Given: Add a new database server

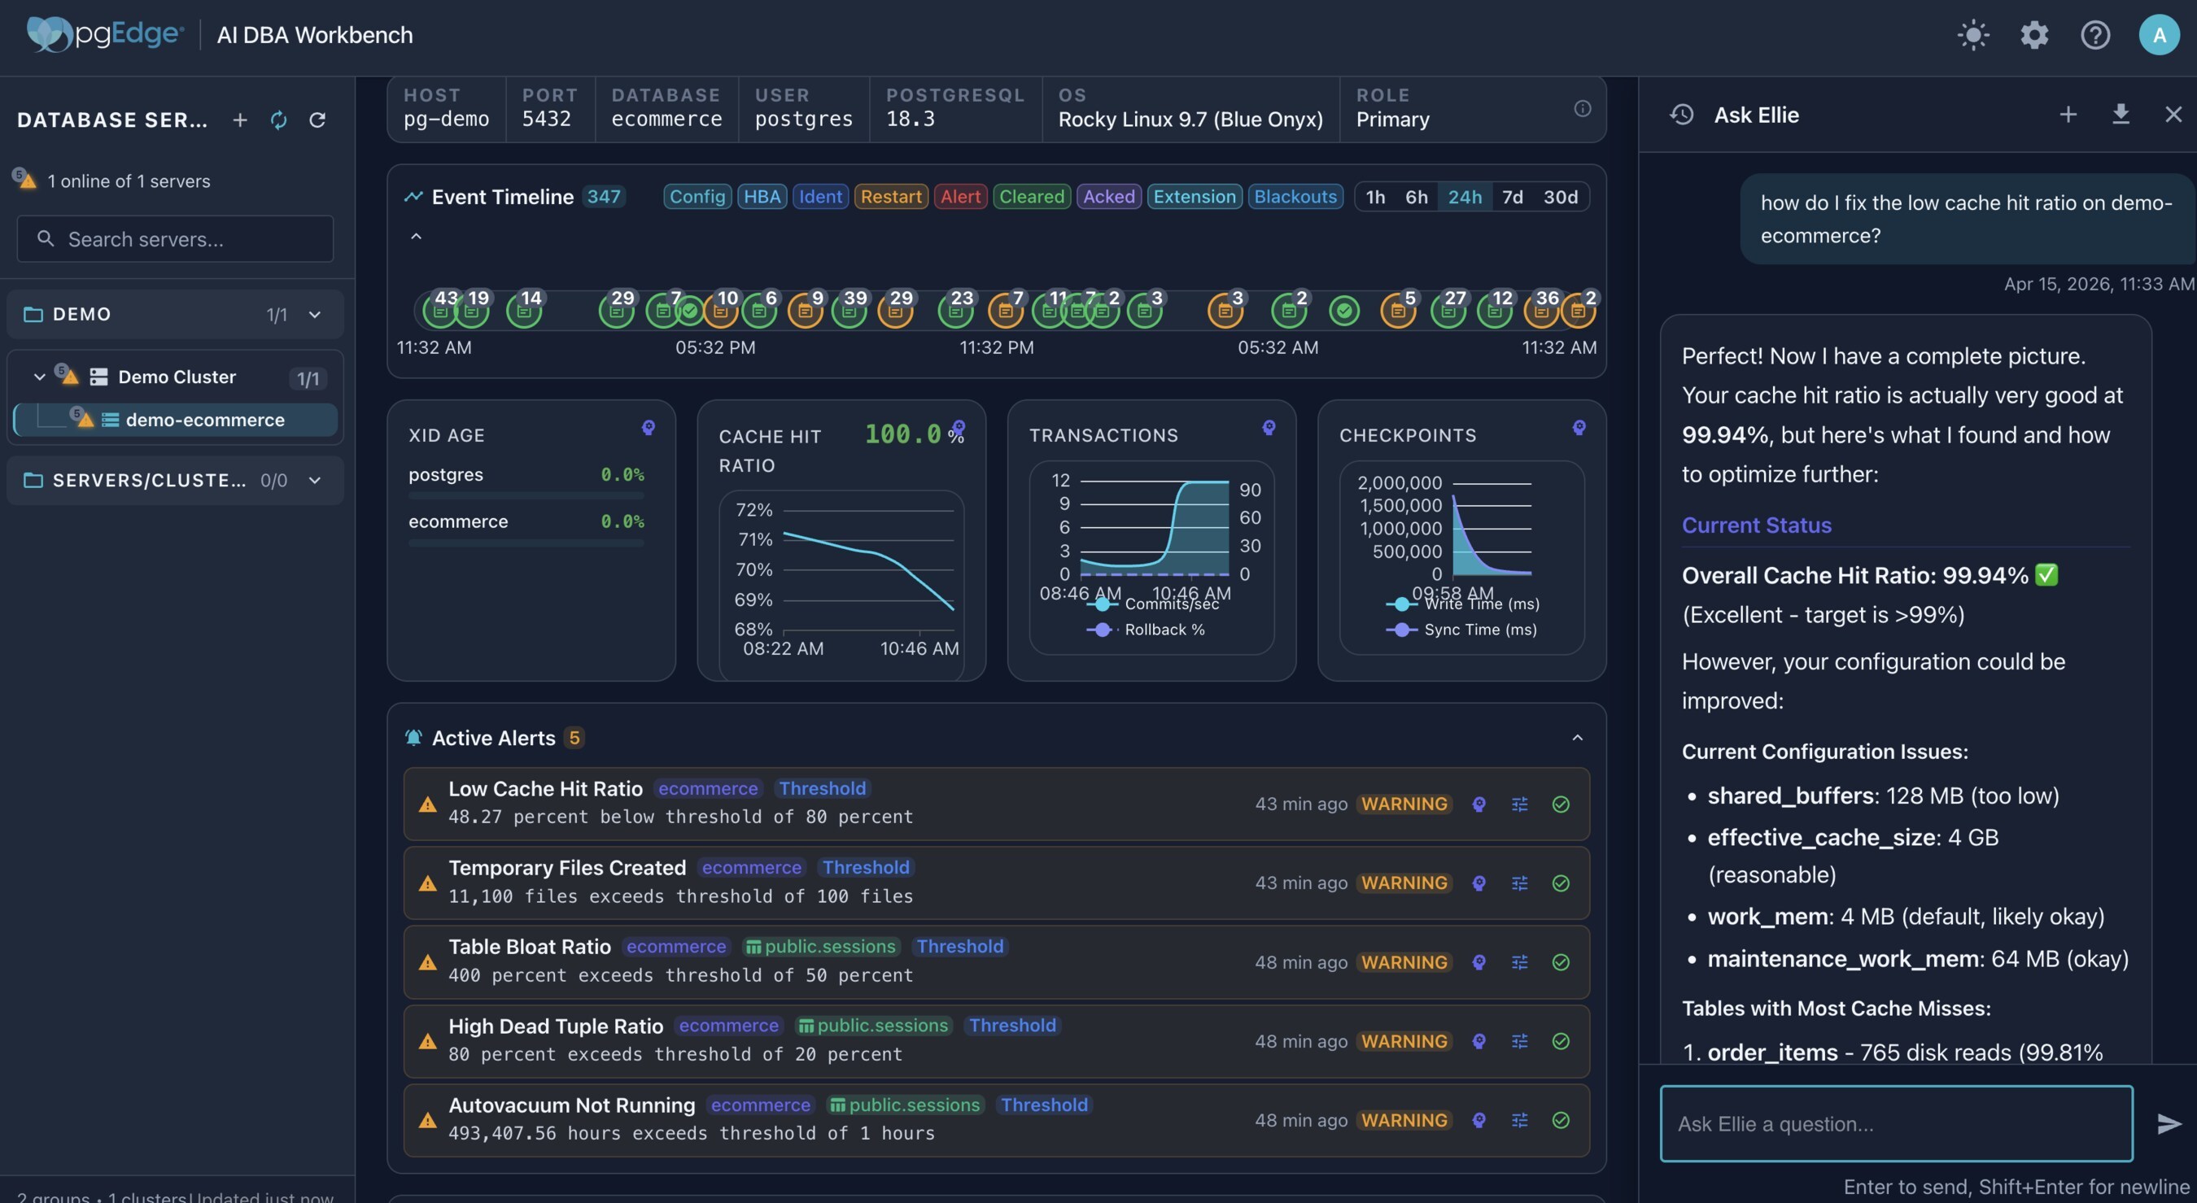Looking at the screenshot, I should 240,120.
